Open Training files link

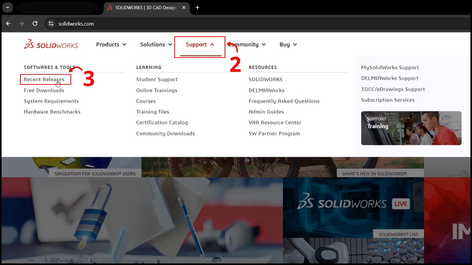[x=153, y=112]
